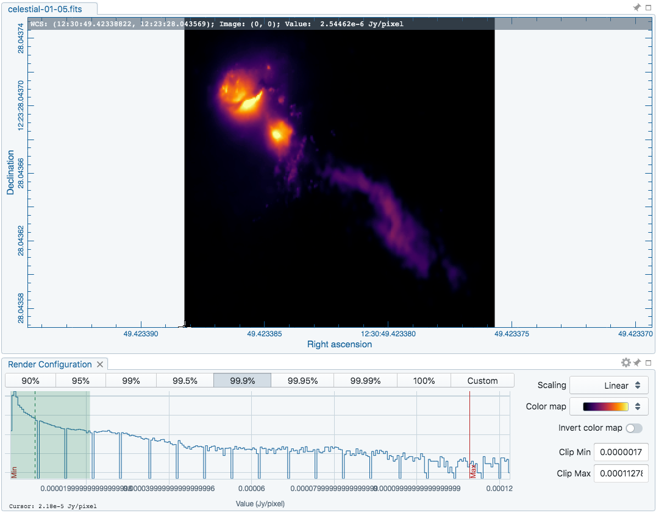Edit the Clip Max value field
Screen dimensions: 656x513
(621, 473)
